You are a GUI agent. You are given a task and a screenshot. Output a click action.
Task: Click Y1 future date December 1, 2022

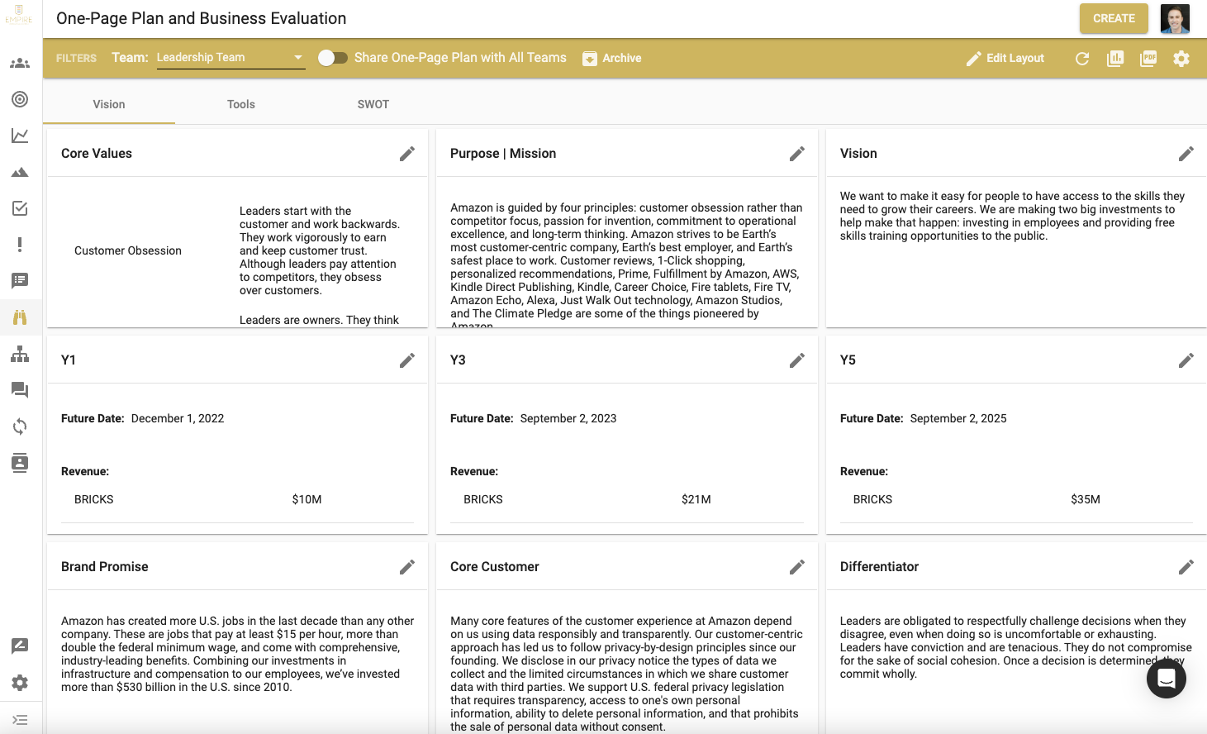[x=178, y=418]
